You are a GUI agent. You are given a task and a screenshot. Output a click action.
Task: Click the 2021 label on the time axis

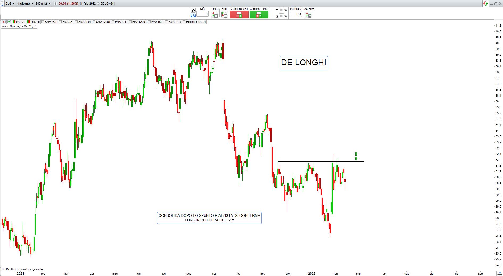tap(20, 274)
